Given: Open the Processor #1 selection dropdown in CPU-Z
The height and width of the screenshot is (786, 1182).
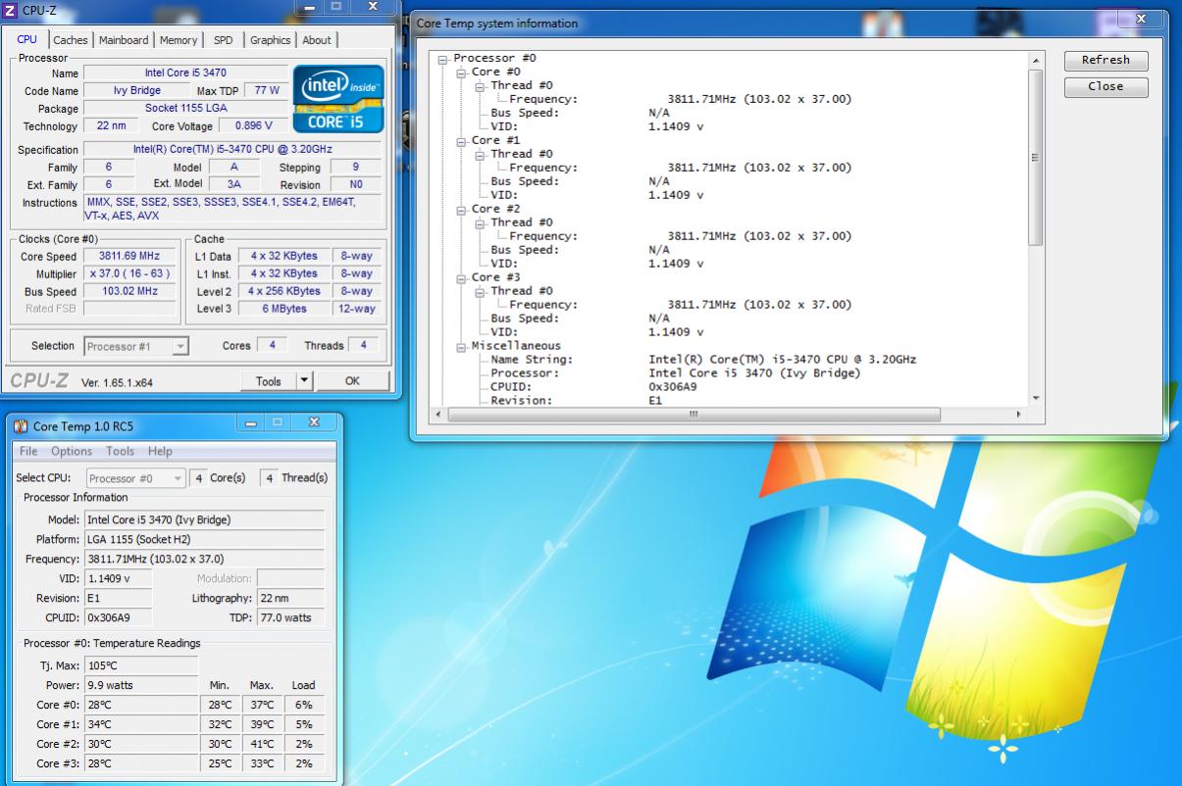Looking at the screenshot, I should (x=136, y=346).
